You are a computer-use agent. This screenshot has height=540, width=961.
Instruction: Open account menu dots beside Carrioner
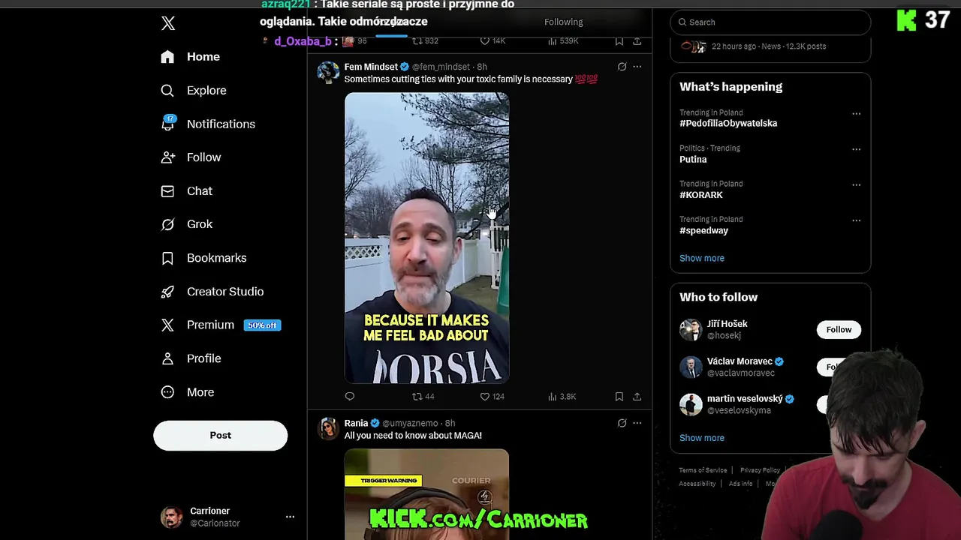(290, 517)
